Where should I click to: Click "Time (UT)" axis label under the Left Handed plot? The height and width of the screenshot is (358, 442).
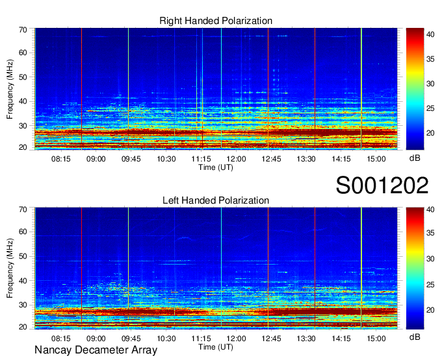tap(216, 347)
